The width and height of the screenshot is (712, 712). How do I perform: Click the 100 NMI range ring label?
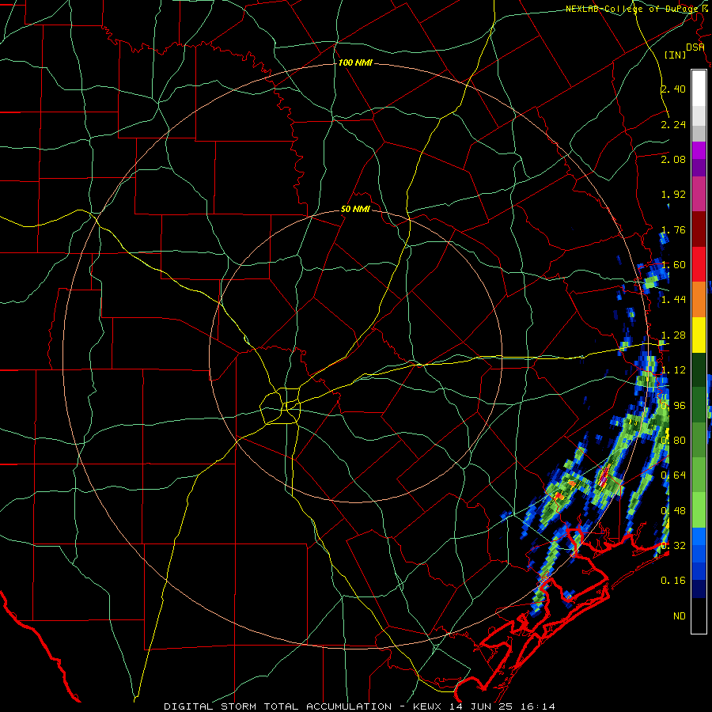point(355,62)
